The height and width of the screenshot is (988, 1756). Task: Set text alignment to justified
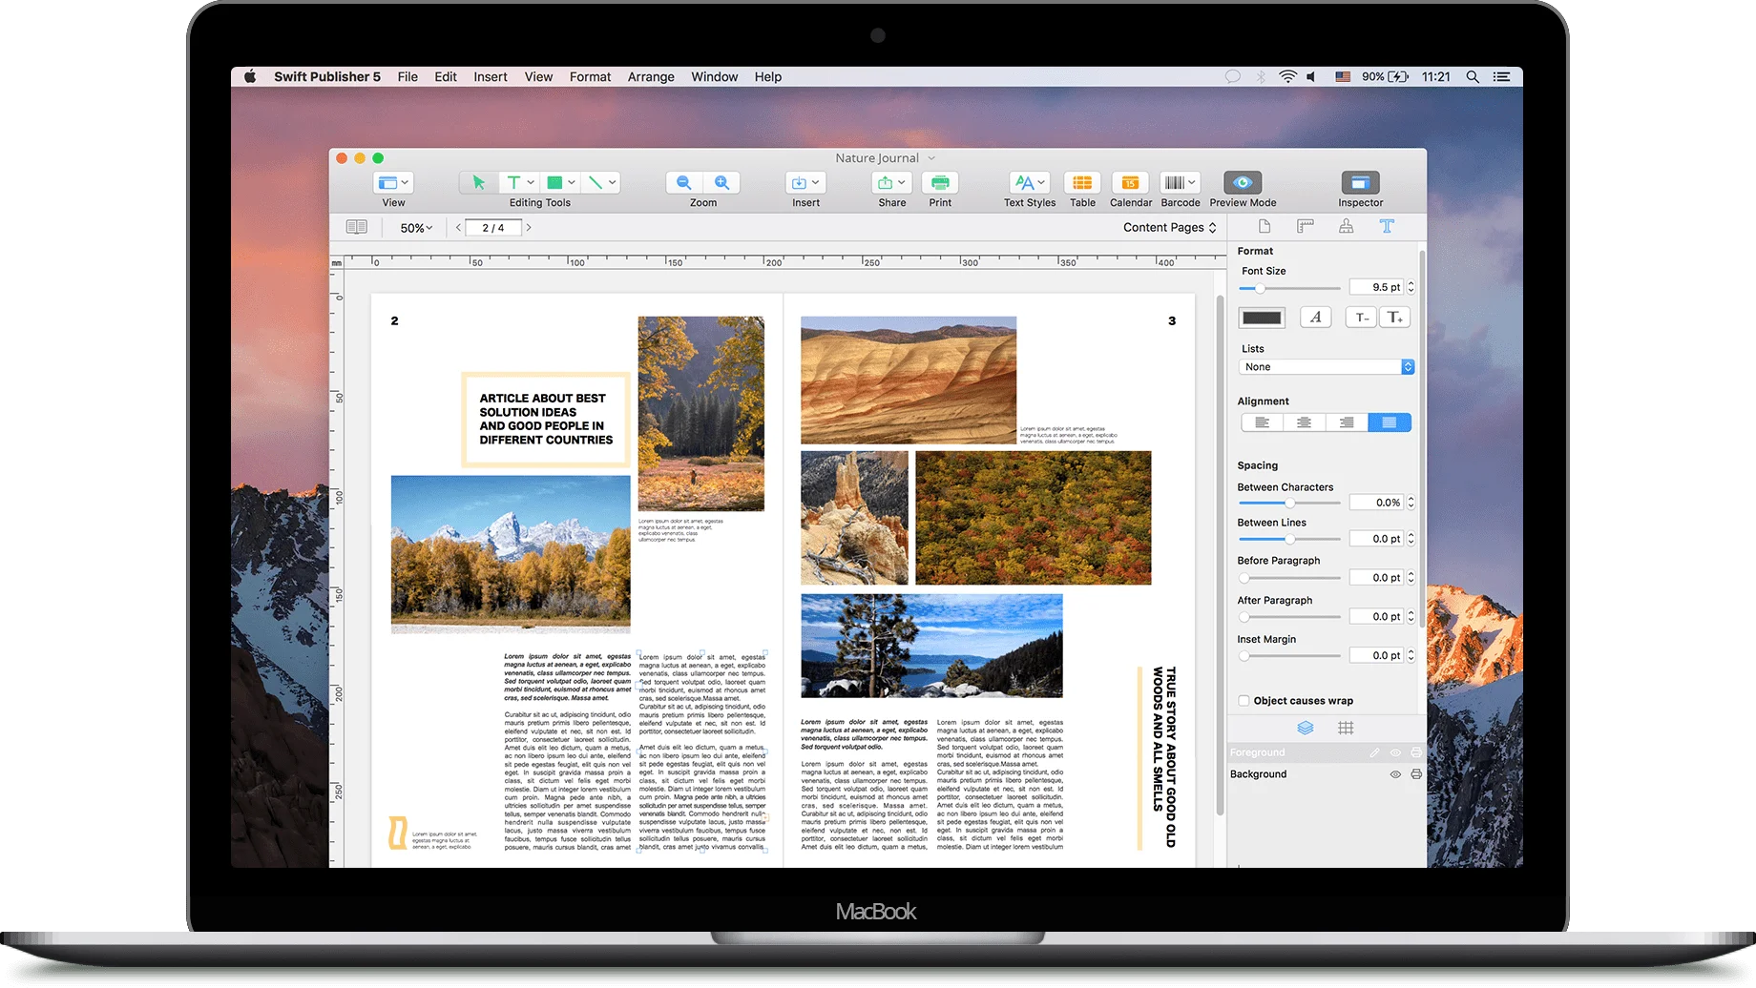click(1390, 422)
